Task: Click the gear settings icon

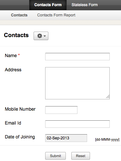Action: (40, 36)
